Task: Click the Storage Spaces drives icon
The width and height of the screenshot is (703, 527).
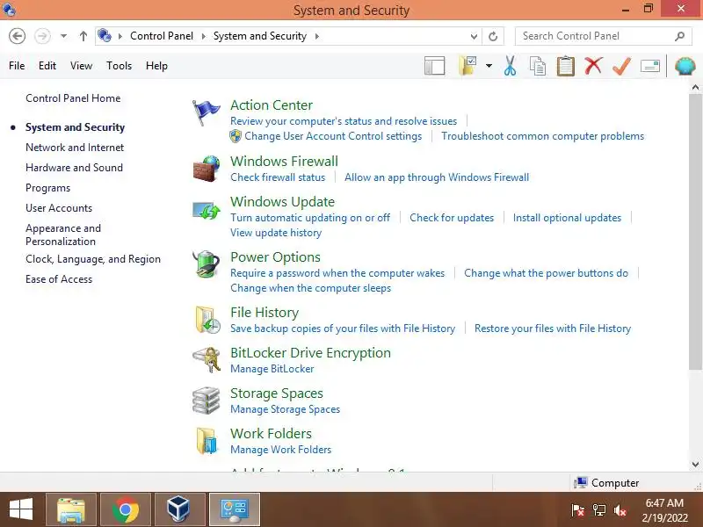Action: [x=207, y=401]
